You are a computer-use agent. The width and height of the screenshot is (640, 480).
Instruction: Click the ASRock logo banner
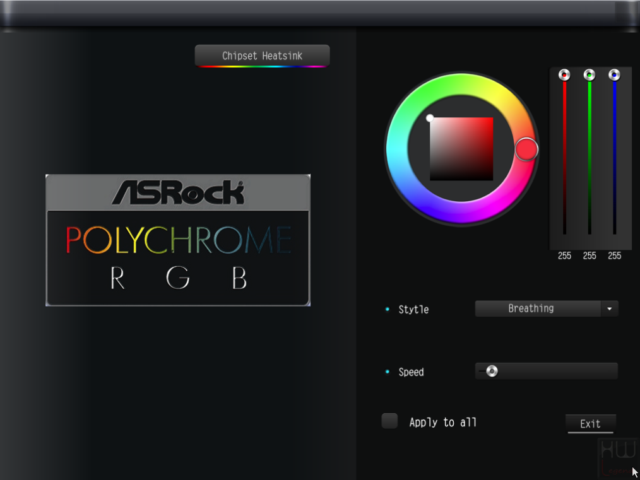178,192
